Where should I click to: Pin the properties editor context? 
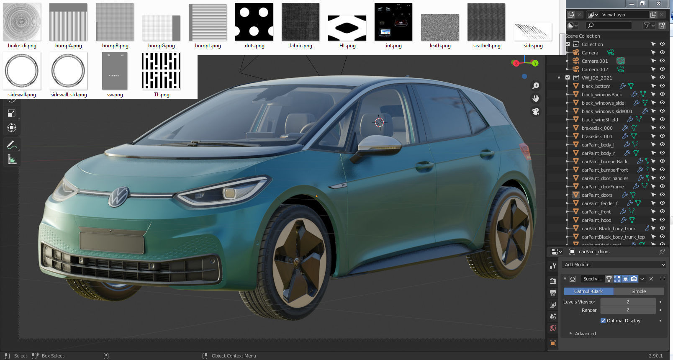point(662,252)
